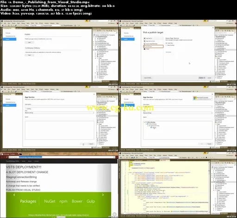237x218 pixels.
Task: Switch to Team Explorer tab in the Publish page frame
Action: (106, 81)
